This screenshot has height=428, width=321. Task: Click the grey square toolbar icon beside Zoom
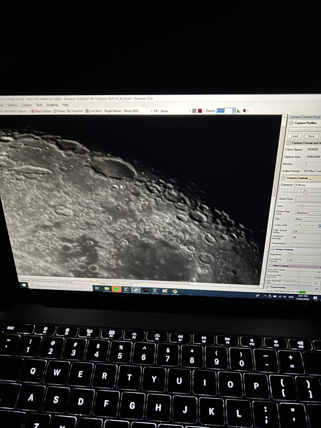click(x=194, y=111)
